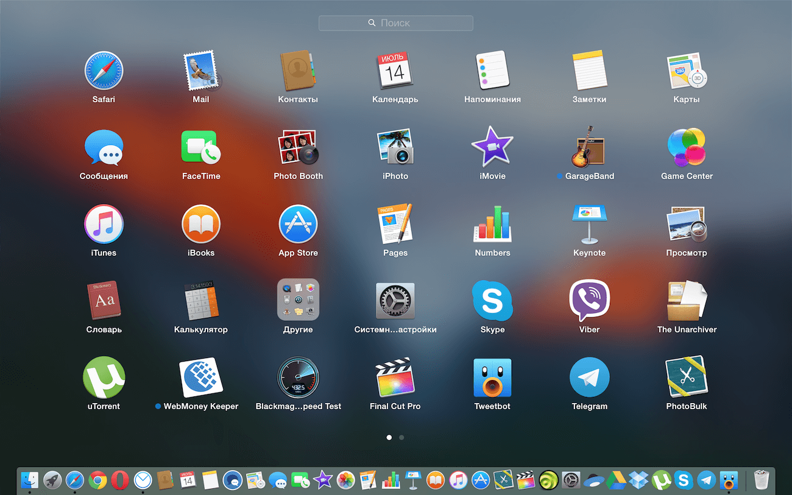
Task: Launch the Telegram app icon
Action: (589, 377)
